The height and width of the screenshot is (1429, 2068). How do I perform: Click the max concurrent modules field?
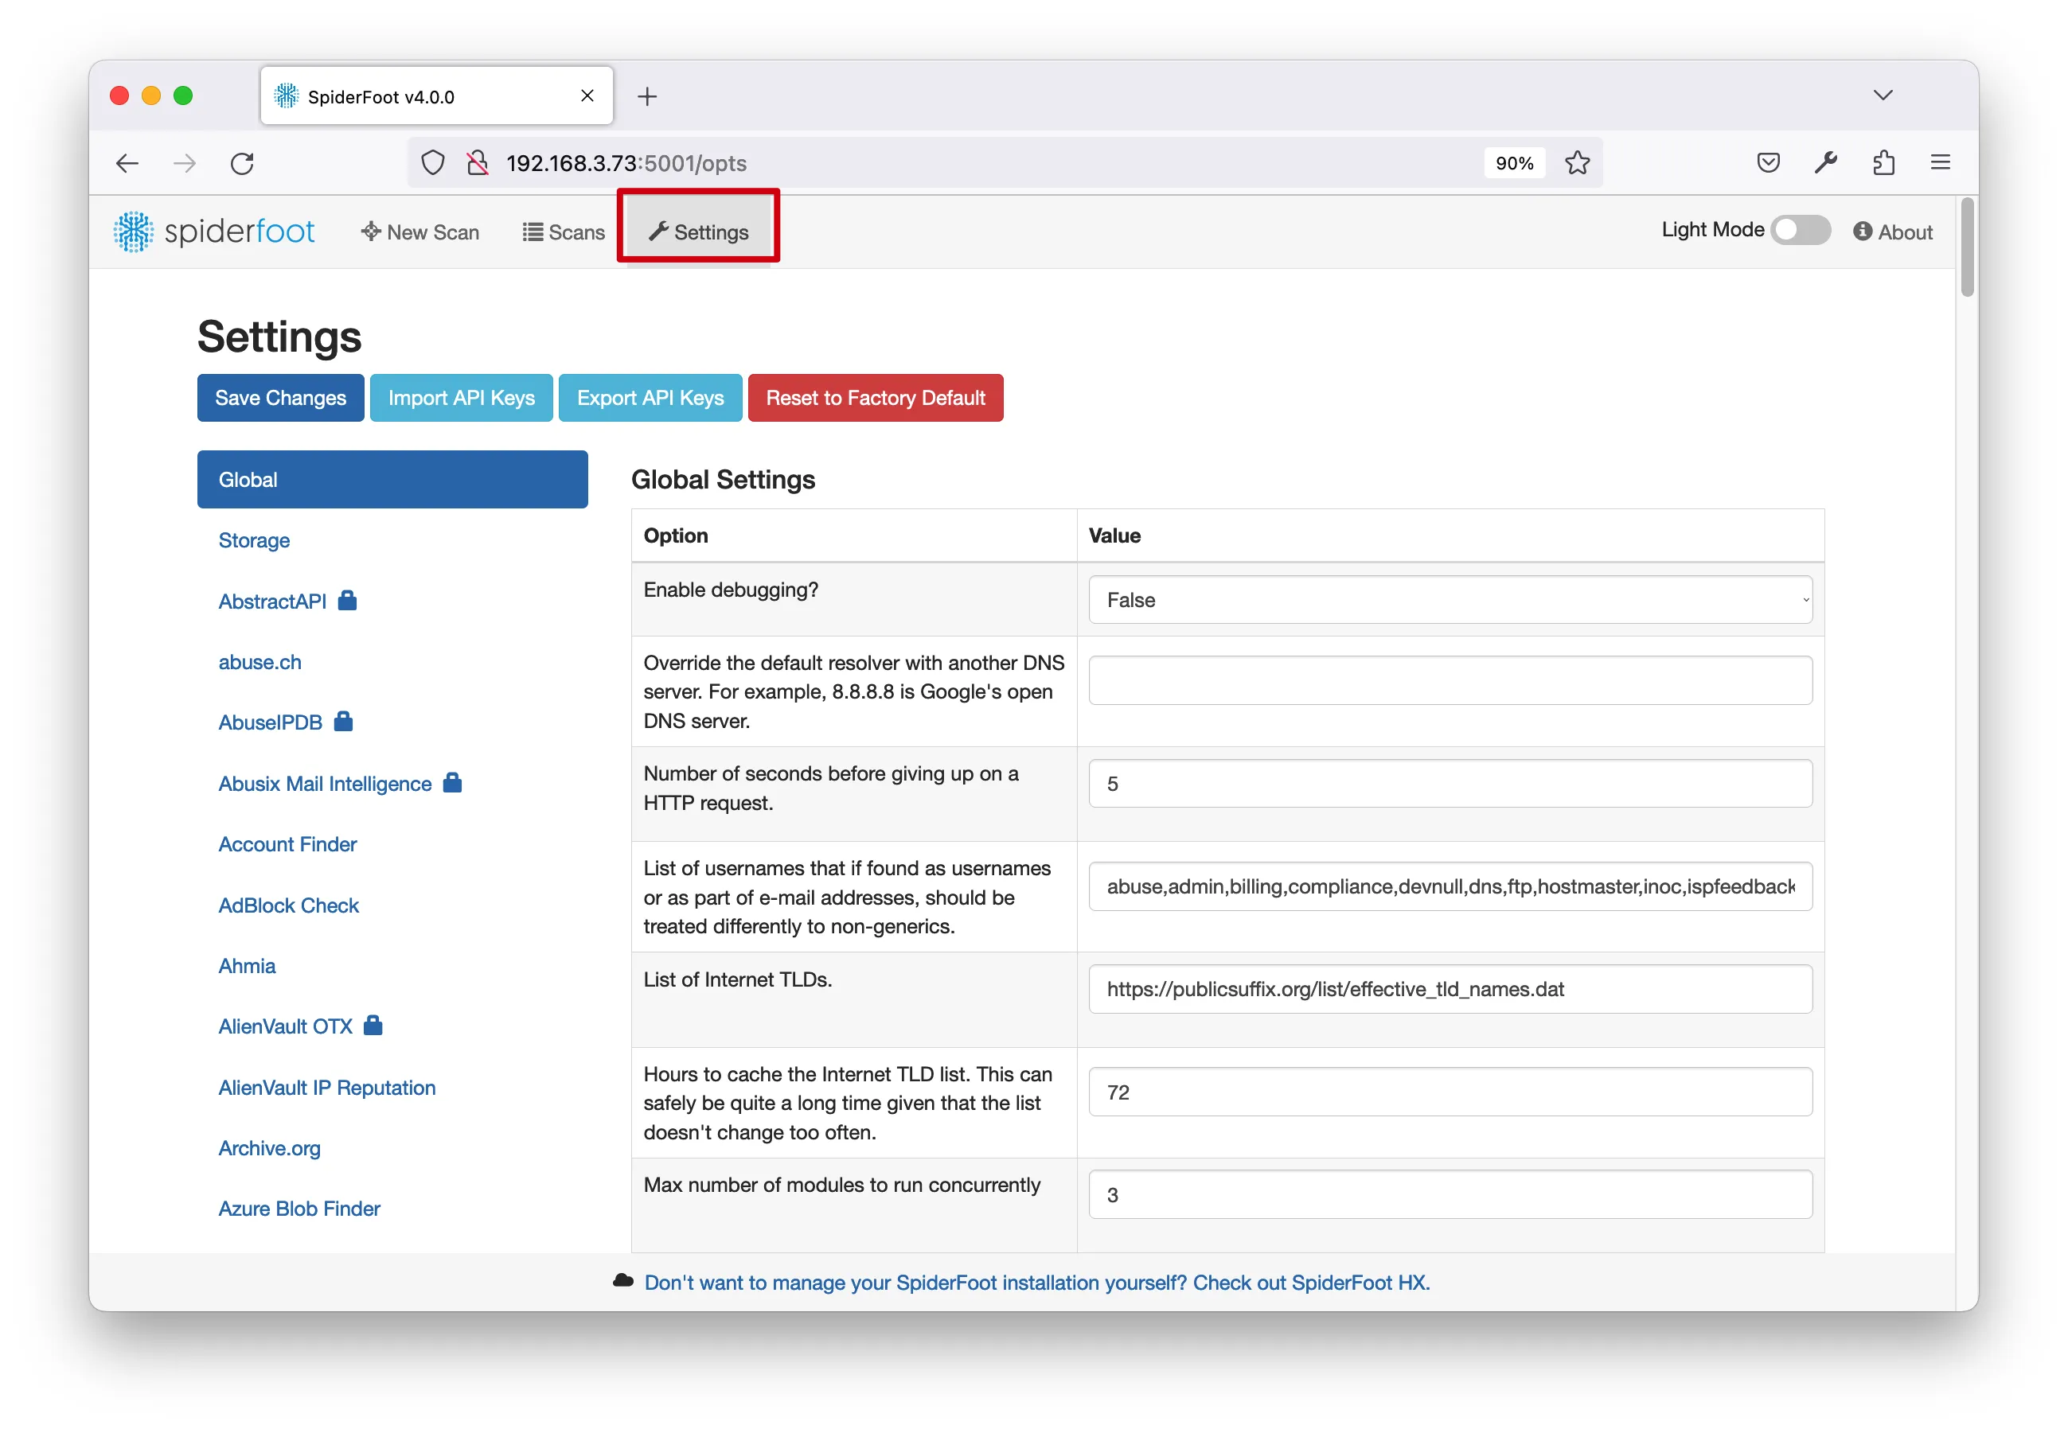point(1450,1194)
